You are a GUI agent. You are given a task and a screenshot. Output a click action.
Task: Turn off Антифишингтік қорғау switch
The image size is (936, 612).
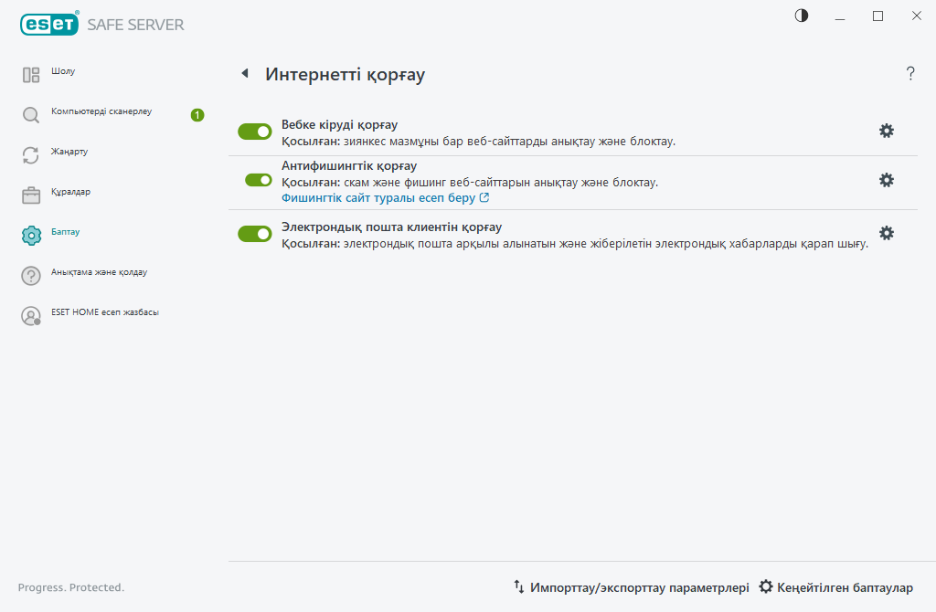(x=259, y=180)
